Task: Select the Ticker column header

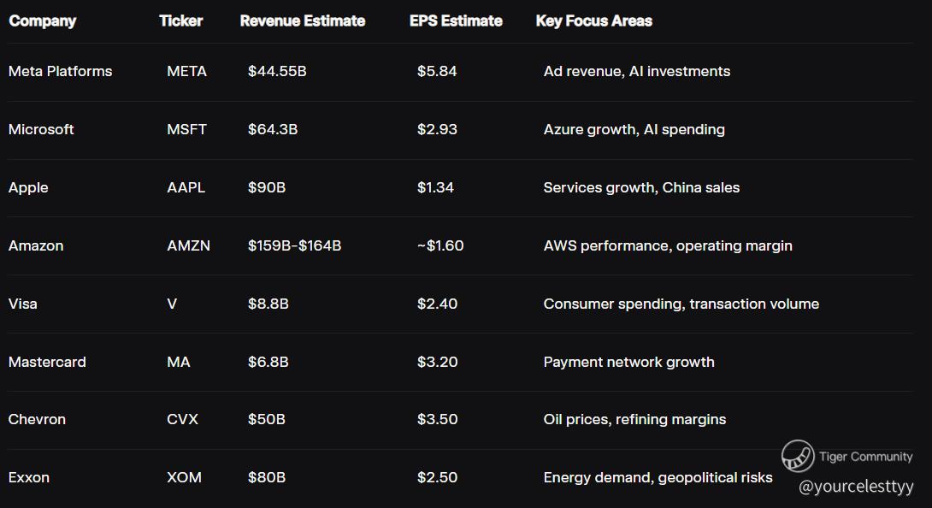Action: coord(180,21)
